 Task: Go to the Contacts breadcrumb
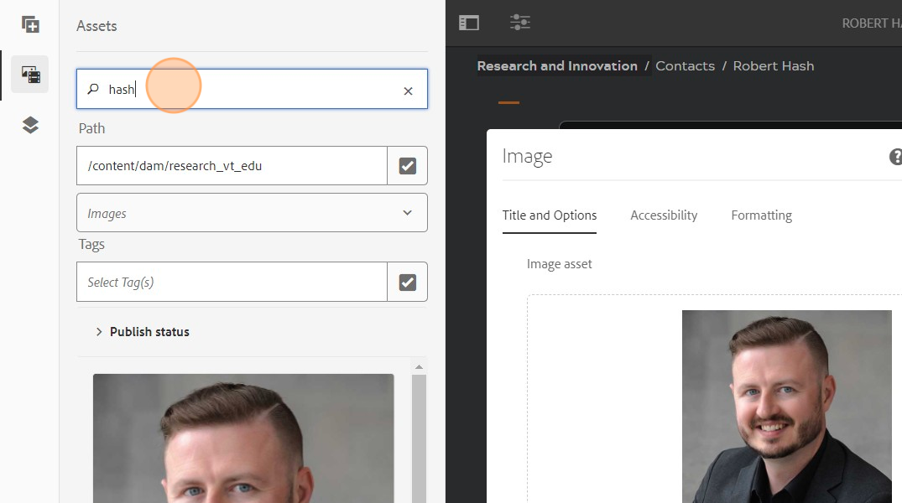click(x=686, y=66)
